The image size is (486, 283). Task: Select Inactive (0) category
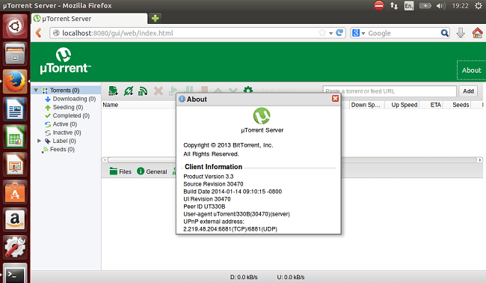pos(67,133)
